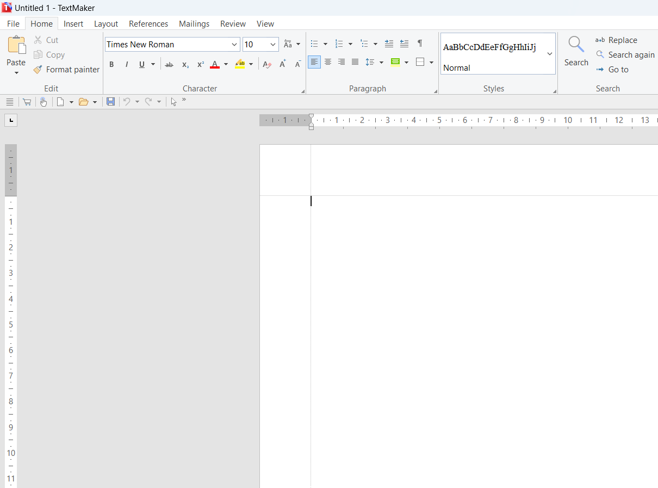
Task: Increase indent of the paragraph
Action: (389, 44)
